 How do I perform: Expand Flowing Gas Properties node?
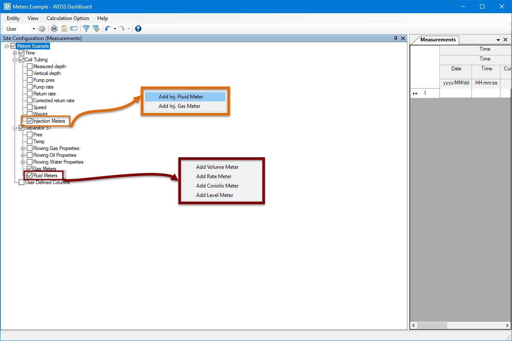23,148
